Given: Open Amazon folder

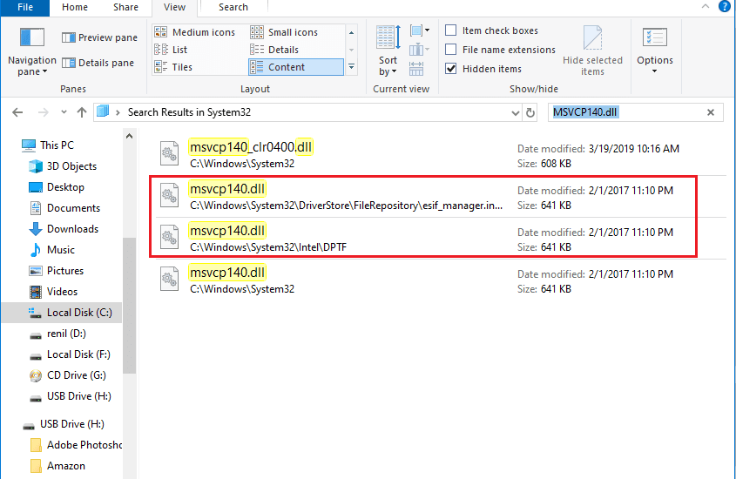Looking at the screenshot, I should pos(57,466).
